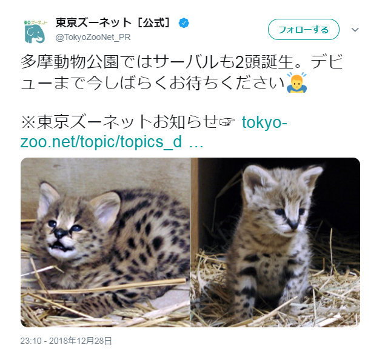
Task: Click the bowing person emoji
Action: 297,83
